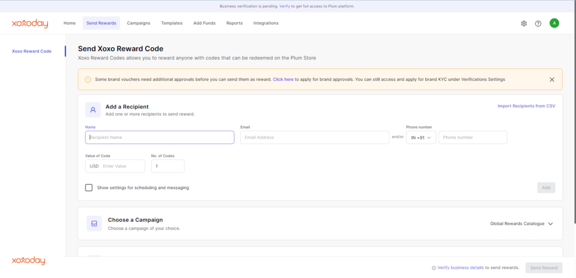Open the green user avatar menu
The height and width of the screenshot is (278, 576).
pos(554,23)
